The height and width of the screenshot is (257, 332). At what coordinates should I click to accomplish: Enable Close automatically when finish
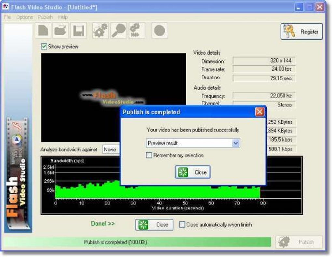coord(182,224)
